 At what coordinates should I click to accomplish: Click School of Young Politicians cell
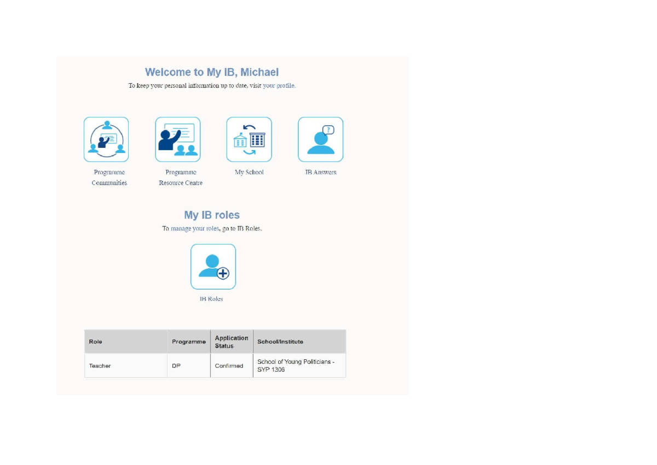299,366
